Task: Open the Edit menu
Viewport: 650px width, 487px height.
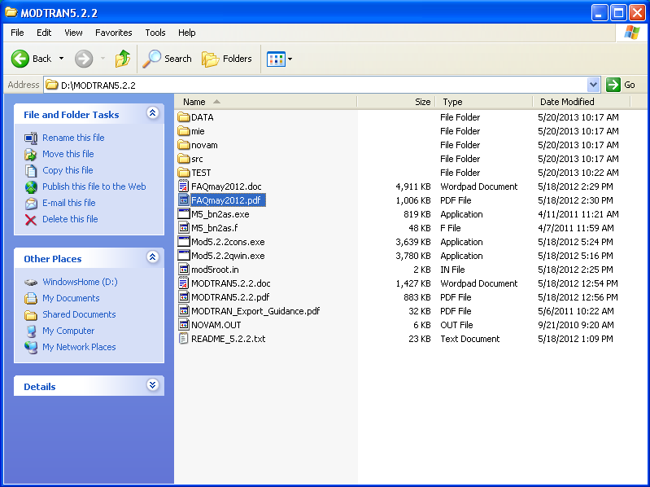Action: (x=44, y=33)
